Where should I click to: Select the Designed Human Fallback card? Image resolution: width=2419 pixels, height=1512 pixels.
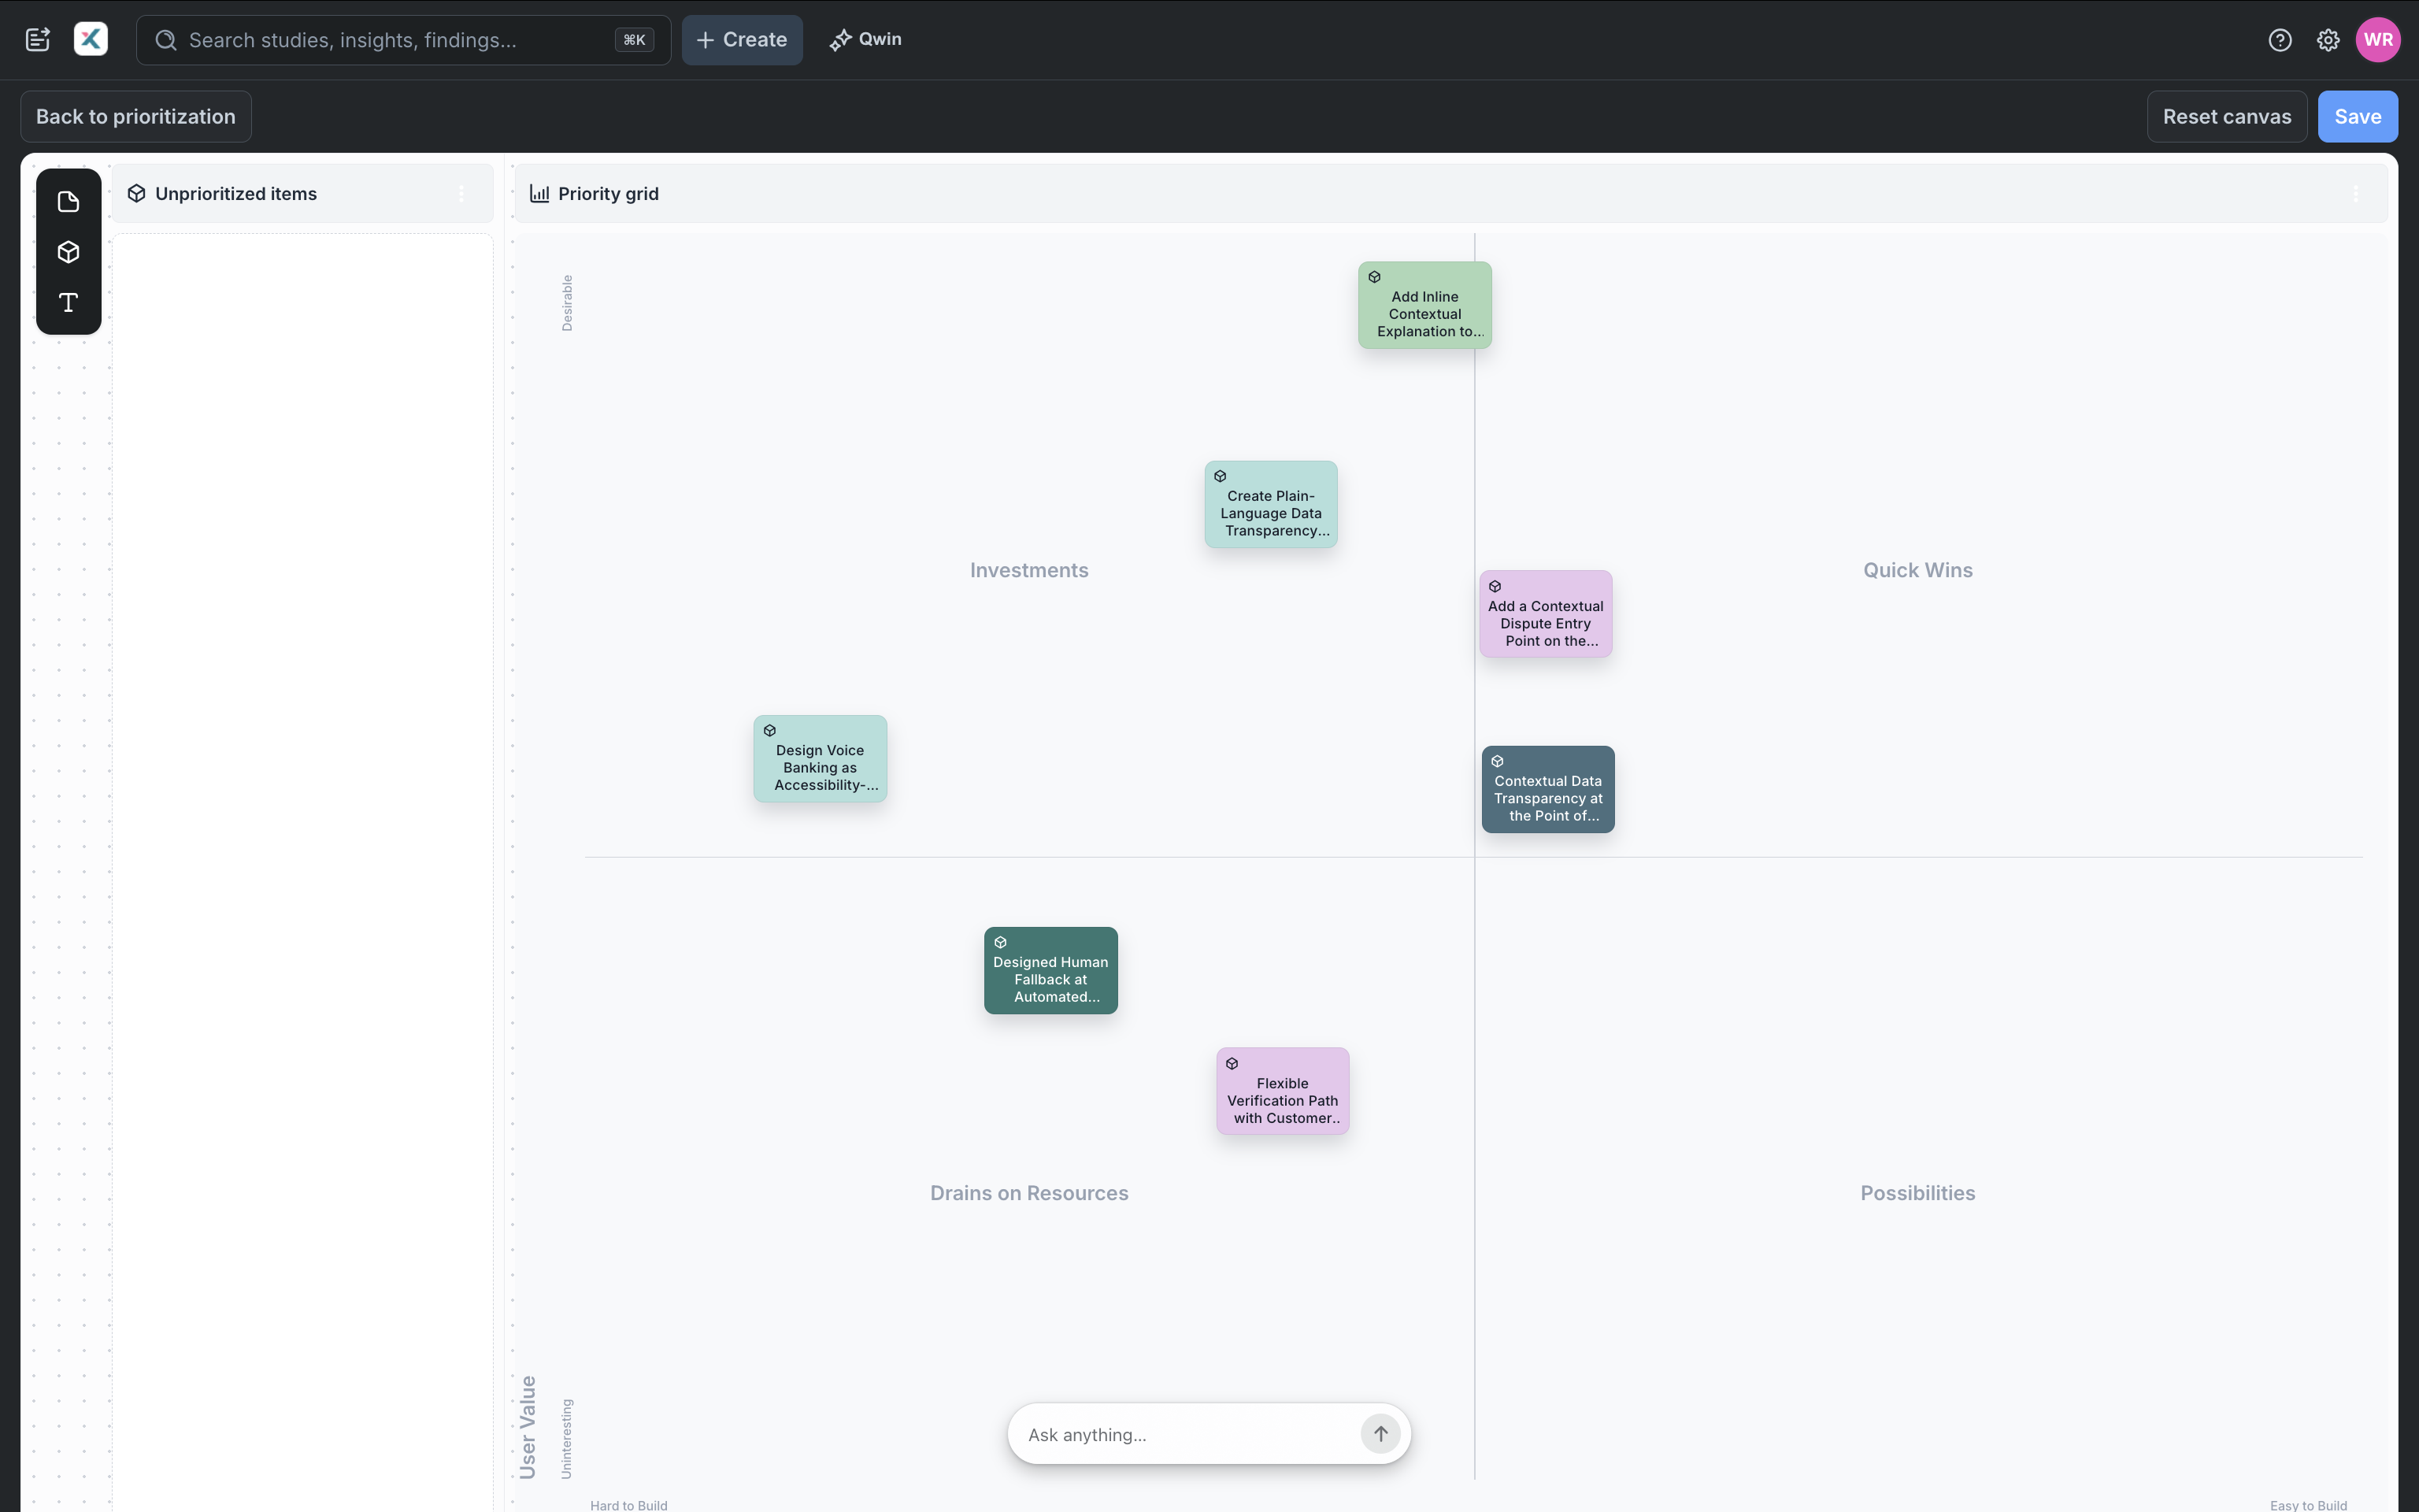pos(1050,970)
